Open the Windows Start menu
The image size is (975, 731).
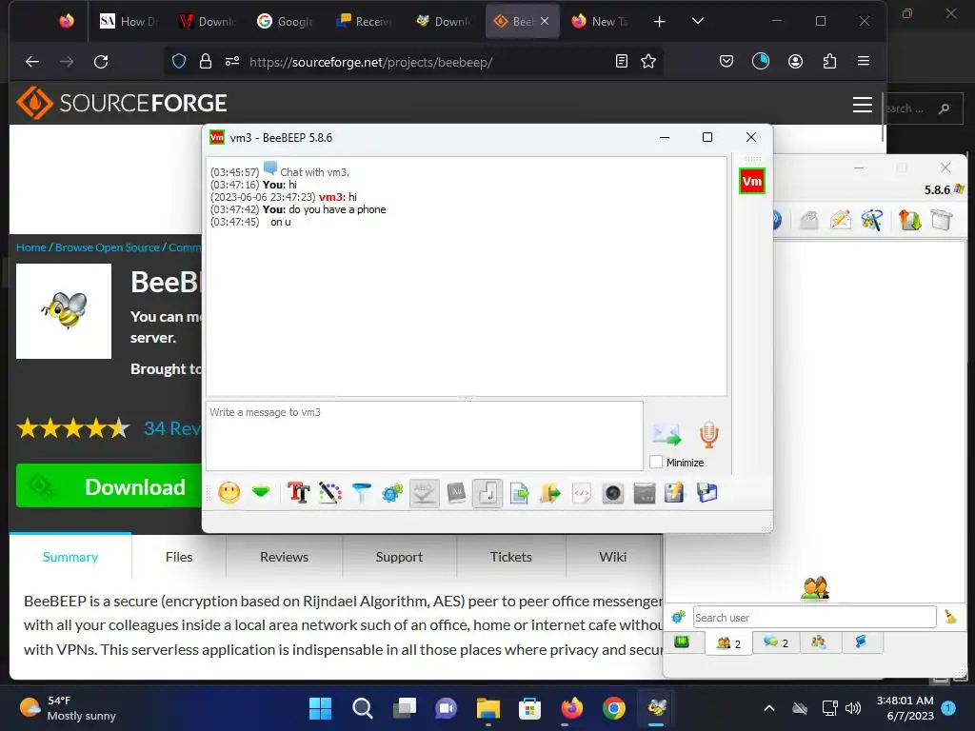click(320, 708)
